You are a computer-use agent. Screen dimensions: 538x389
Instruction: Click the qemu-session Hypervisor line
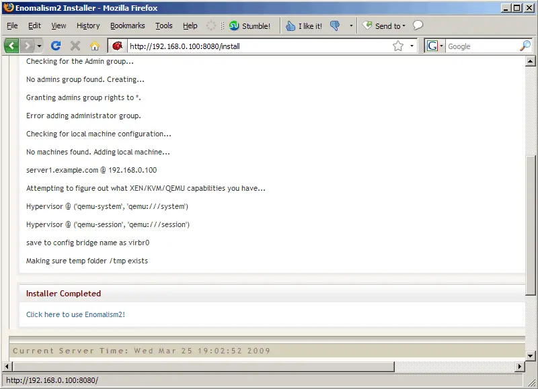click(108, 224)
